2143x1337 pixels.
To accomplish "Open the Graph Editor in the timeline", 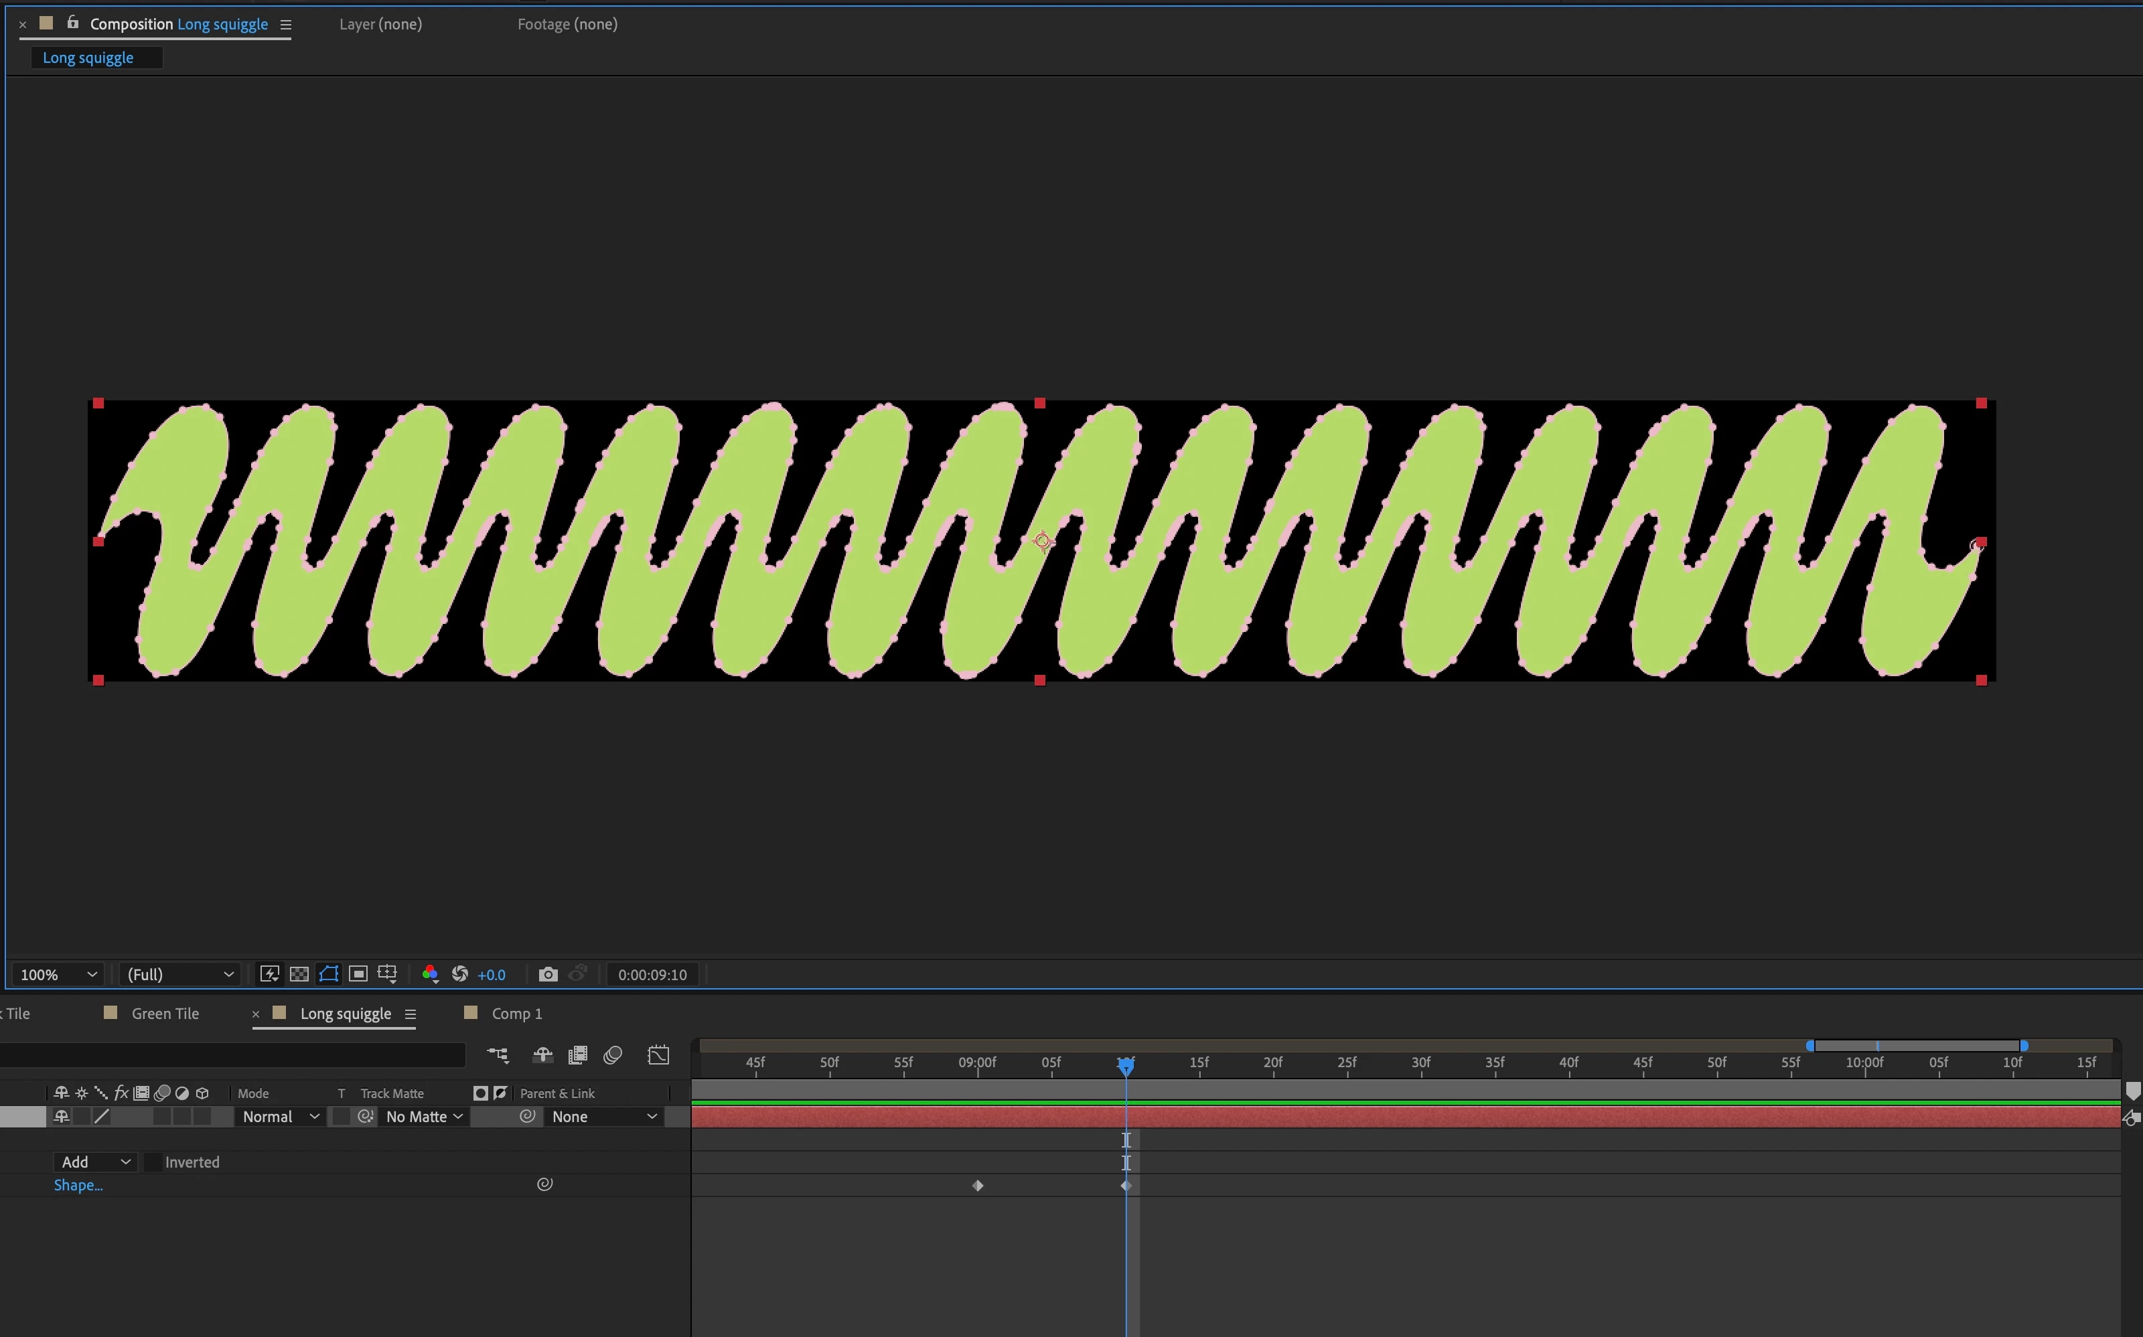I will click(x=658, y=1055).
